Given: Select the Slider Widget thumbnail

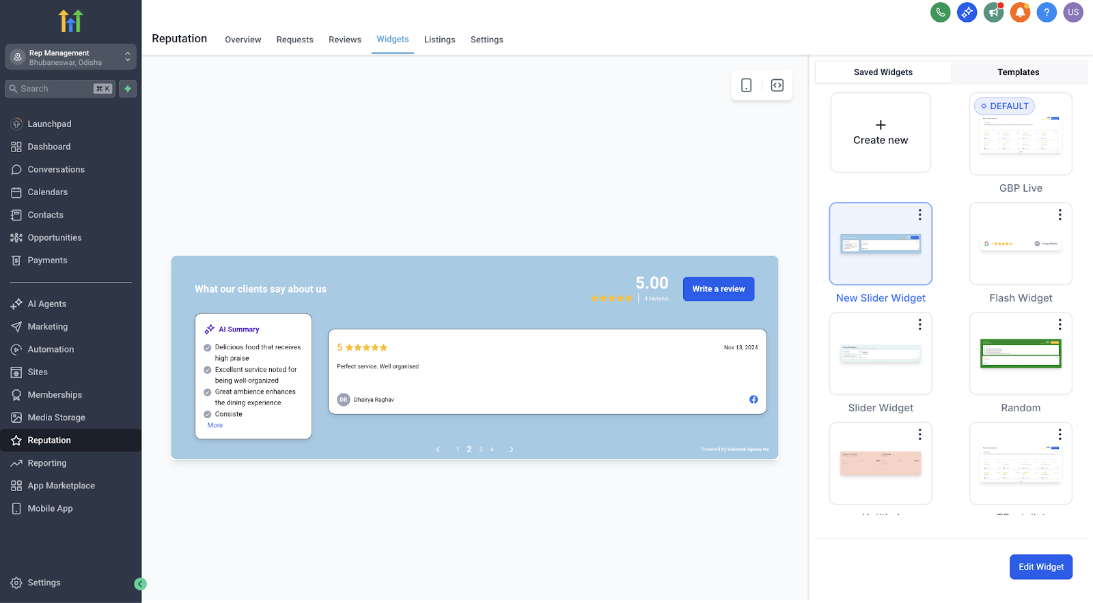Looking at the screenshot, I should click(x=881, y=353).
